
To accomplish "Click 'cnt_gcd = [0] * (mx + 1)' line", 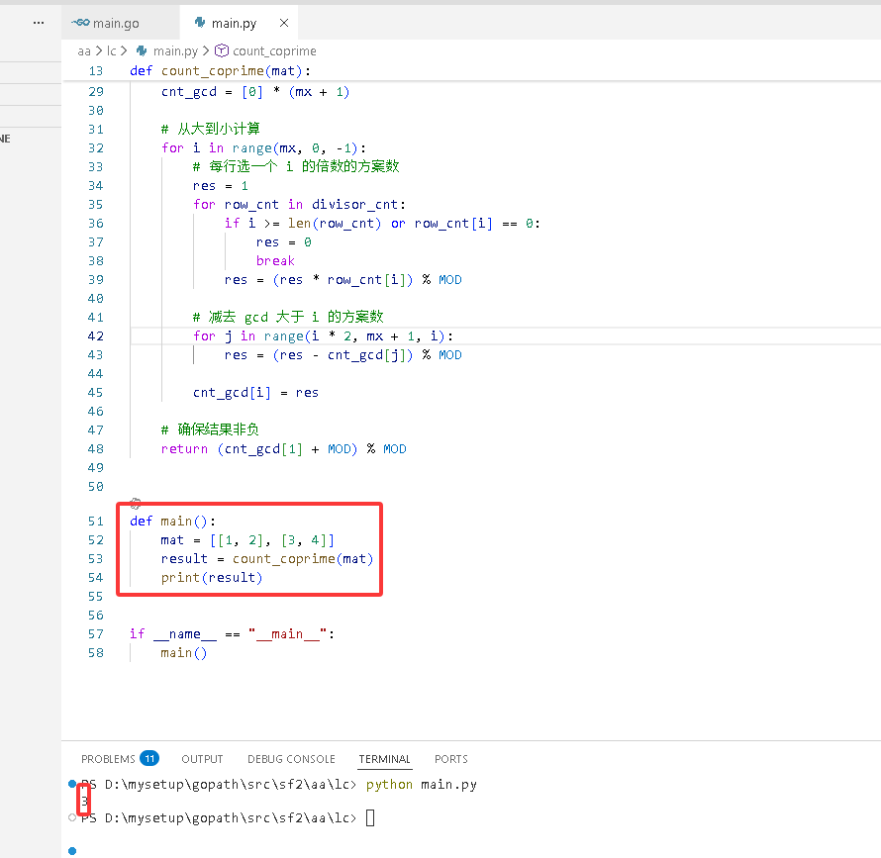I will point(255,92).
